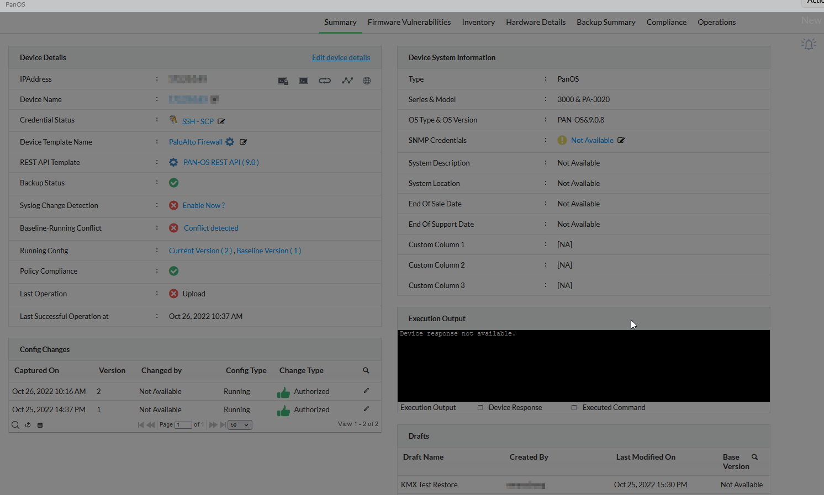The image size is (824, 495).
Task: Open the PaloAlto Firewall template link
Action: click(196, 142)
